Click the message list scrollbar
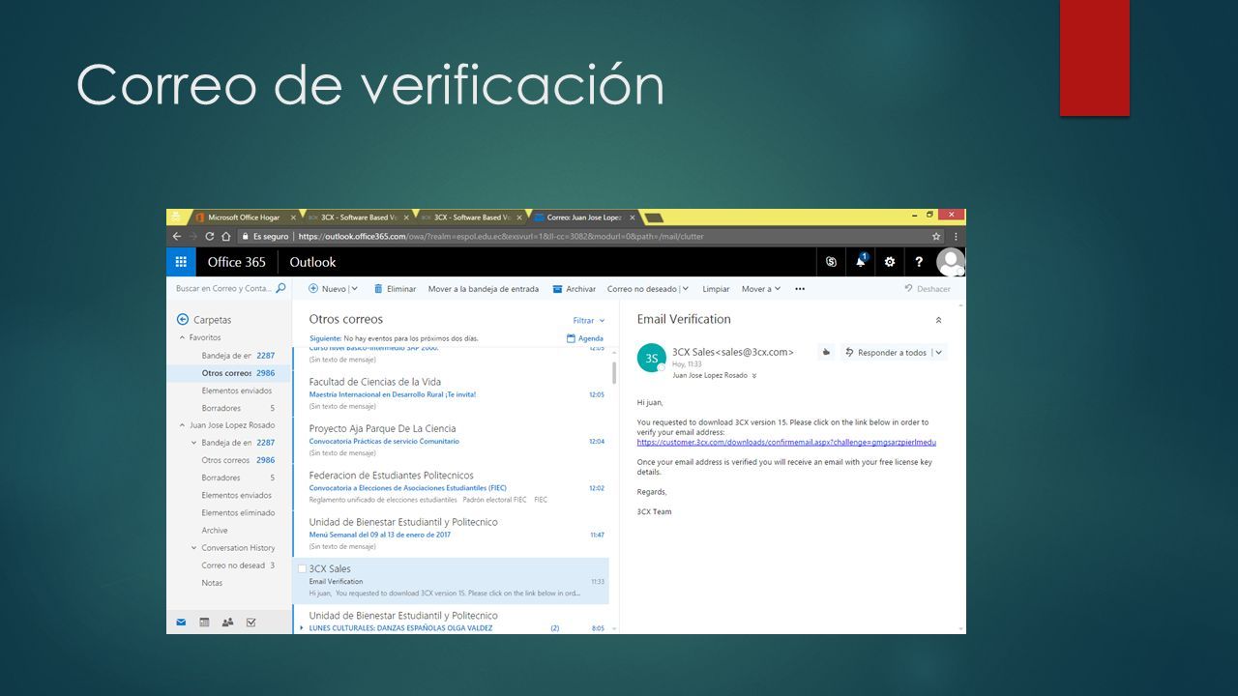This screenshot has height=696, width=1238. [x=614, y=372]
